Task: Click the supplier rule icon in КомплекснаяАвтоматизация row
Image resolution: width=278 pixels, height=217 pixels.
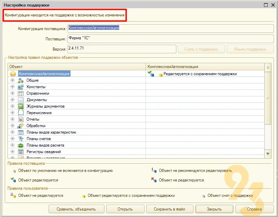Action: click(x=151, y=73)
